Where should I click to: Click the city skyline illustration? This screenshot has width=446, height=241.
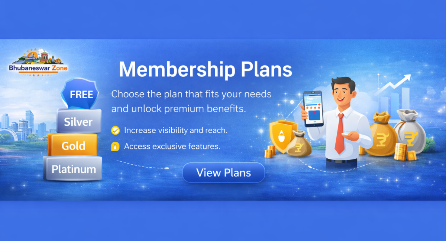tap(24, 126)
